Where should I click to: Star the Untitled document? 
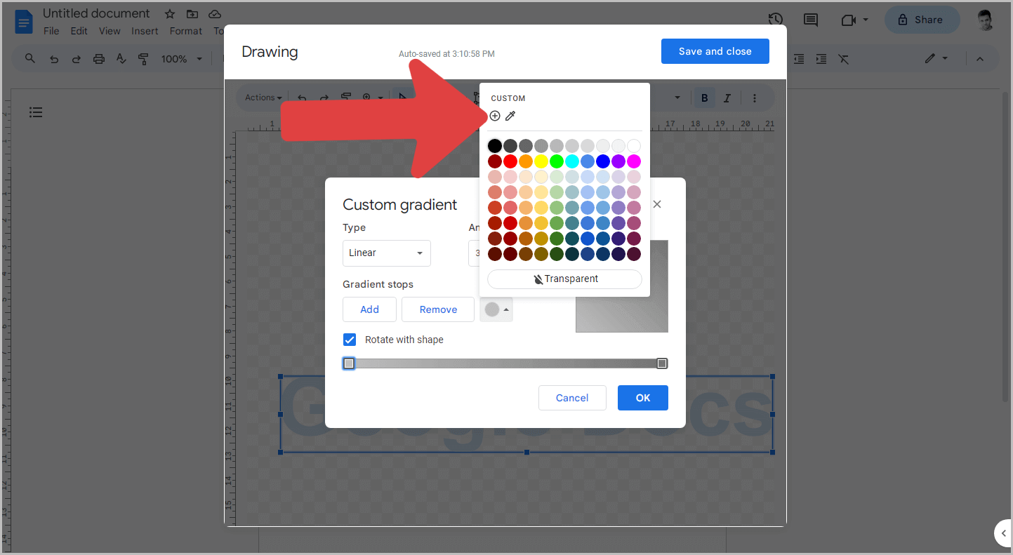[x=170, y=14]
